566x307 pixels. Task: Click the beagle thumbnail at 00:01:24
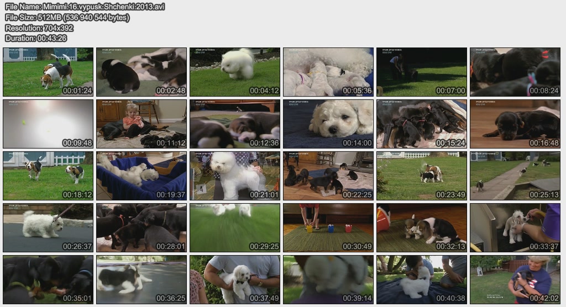pyautogui.click(x=48, y=72)
